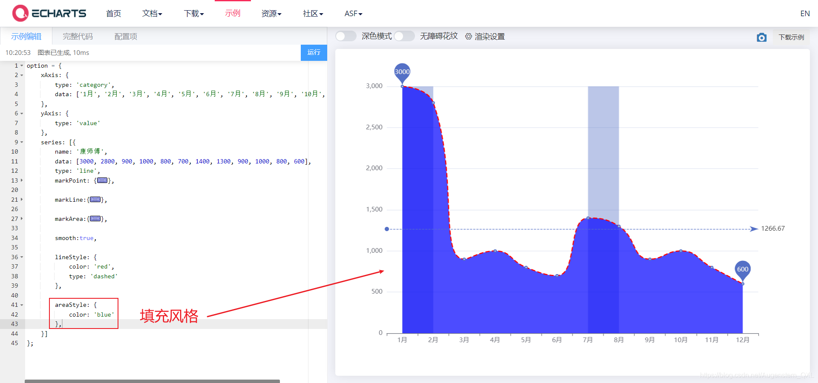This screenshot has width=818, height=383.
Task: Take a chart screenshot with camera icon
Action: [x=762, y=37]
